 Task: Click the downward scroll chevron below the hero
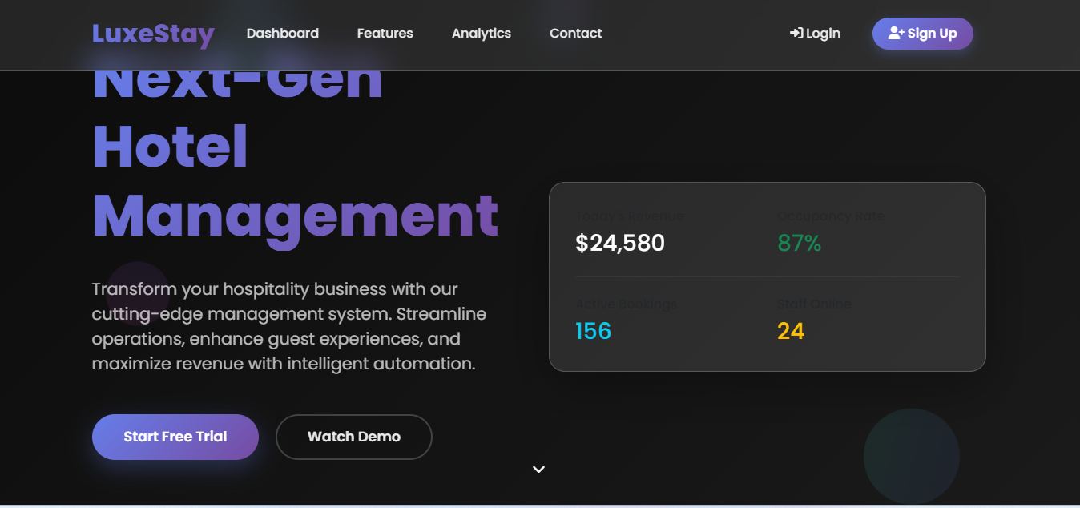tap(538, 470)
